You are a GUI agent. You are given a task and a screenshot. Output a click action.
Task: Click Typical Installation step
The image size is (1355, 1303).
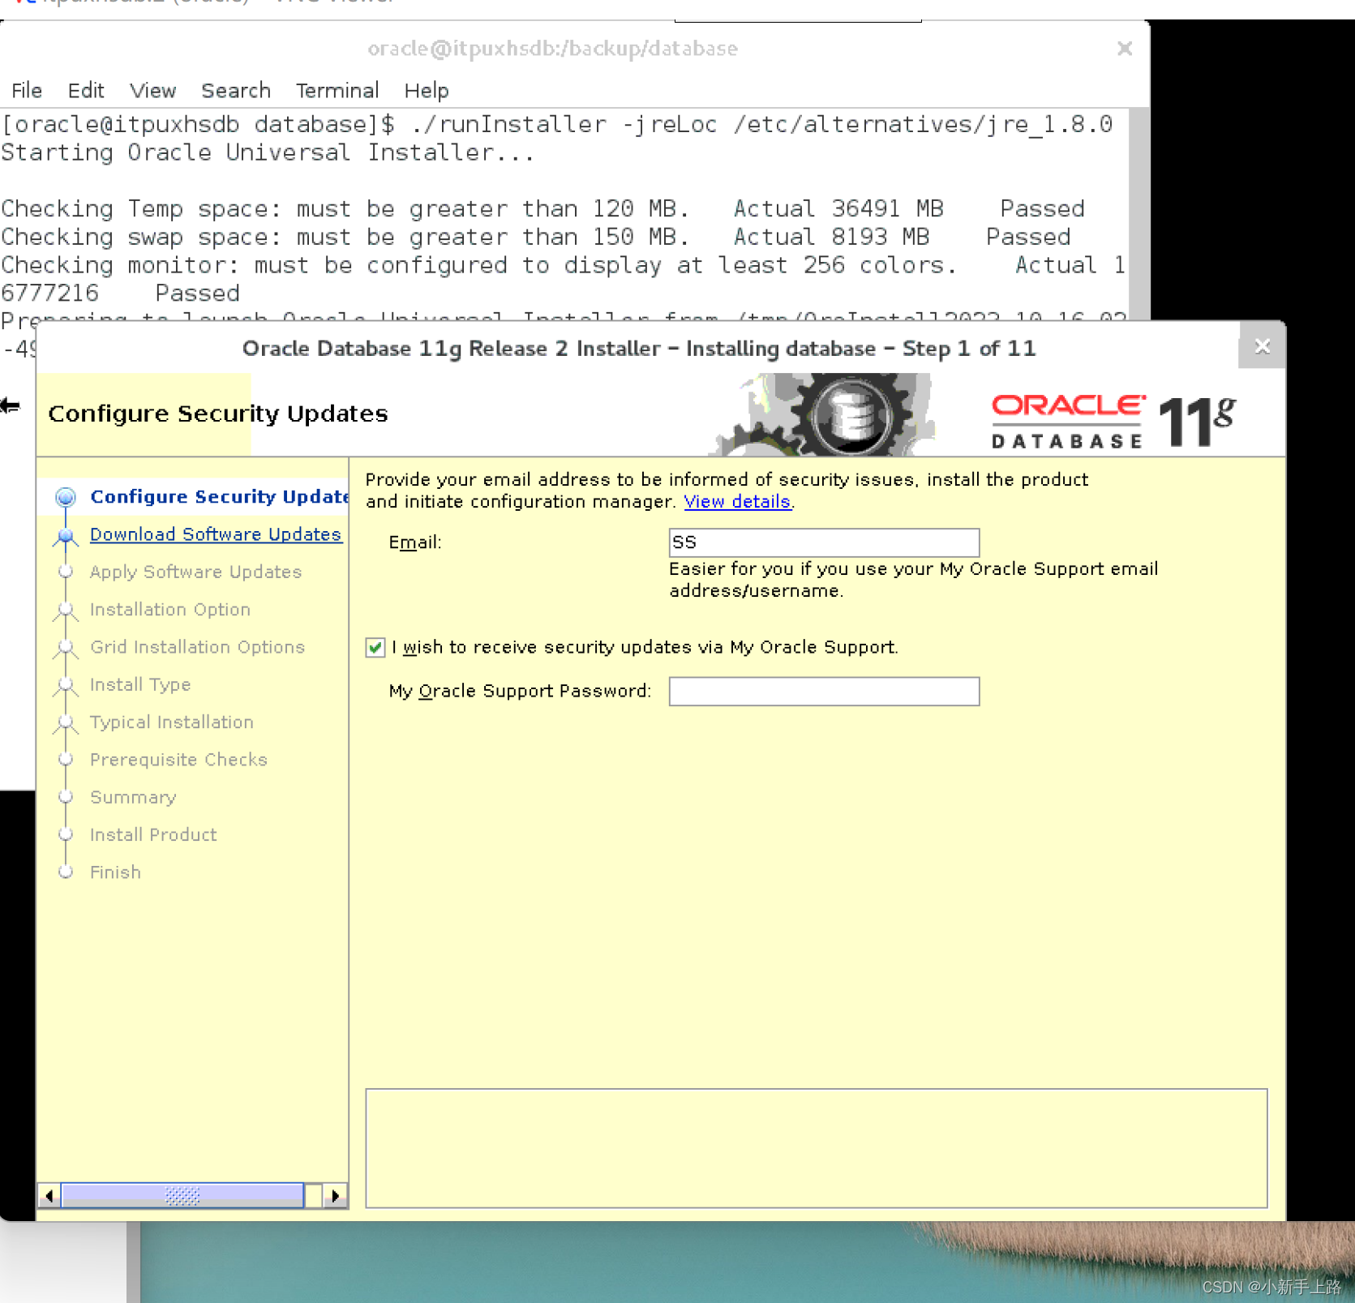click(x=172, y=722)
